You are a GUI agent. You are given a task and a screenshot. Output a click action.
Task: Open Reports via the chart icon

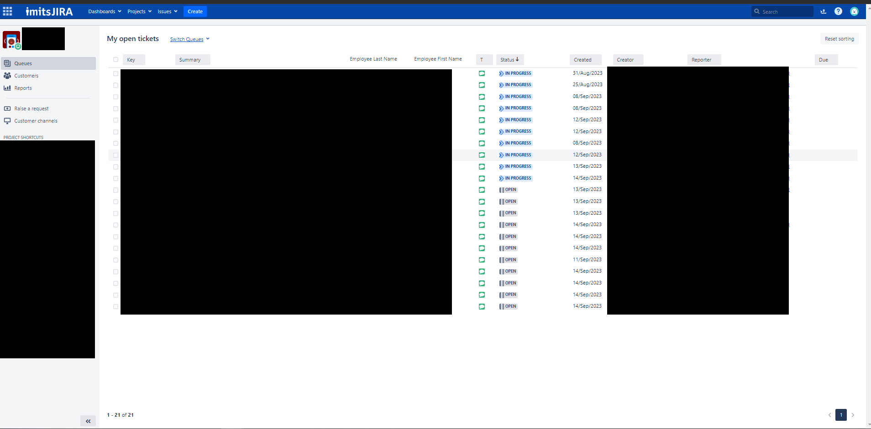(x=7, y=88)
